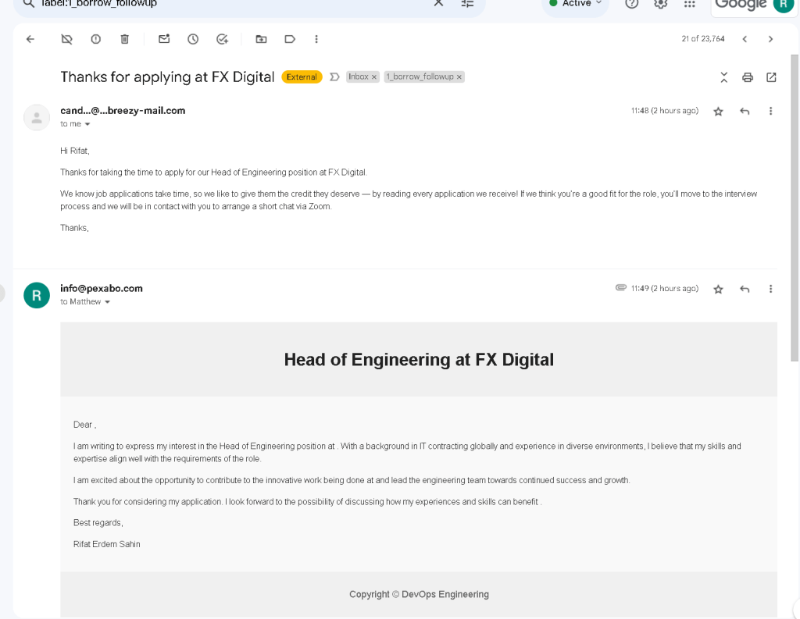Toggle the importance marker next to subject
This screenshot has width=800, height=619.
pos(334,77)
